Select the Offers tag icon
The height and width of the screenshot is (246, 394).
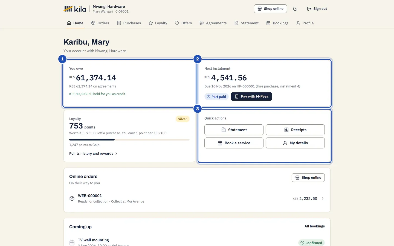click(x=177, y=23)
